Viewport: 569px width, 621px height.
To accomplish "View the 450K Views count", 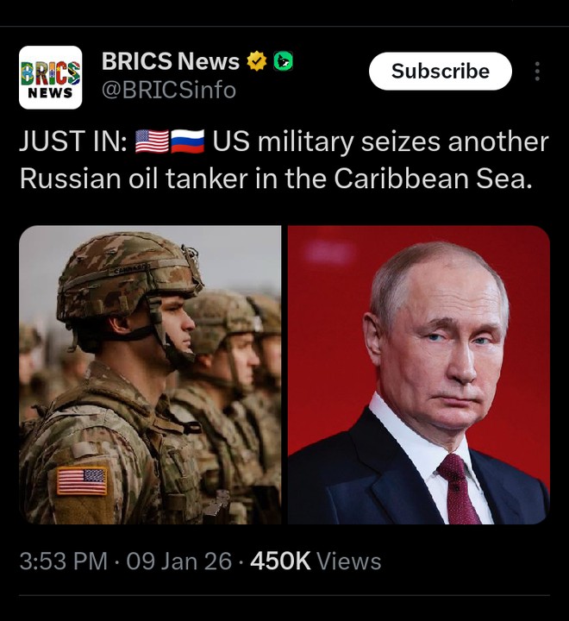I will pyautogui.click(x=316, y=561).
